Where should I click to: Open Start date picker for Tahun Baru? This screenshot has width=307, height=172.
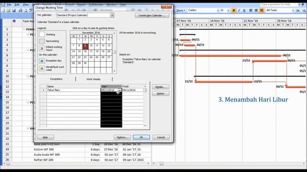(x=119, y=90)
